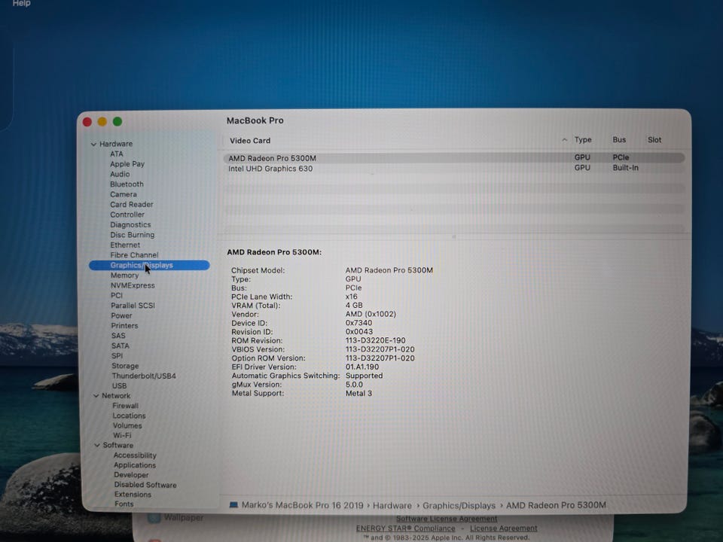The image size is (723, 542).
Task: Click the green full-screen window button
Action: point(117,122)
